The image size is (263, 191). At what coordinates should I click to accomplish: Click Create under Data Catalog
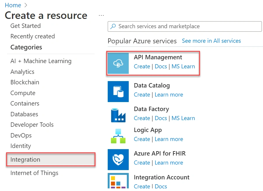pos(142,95)
